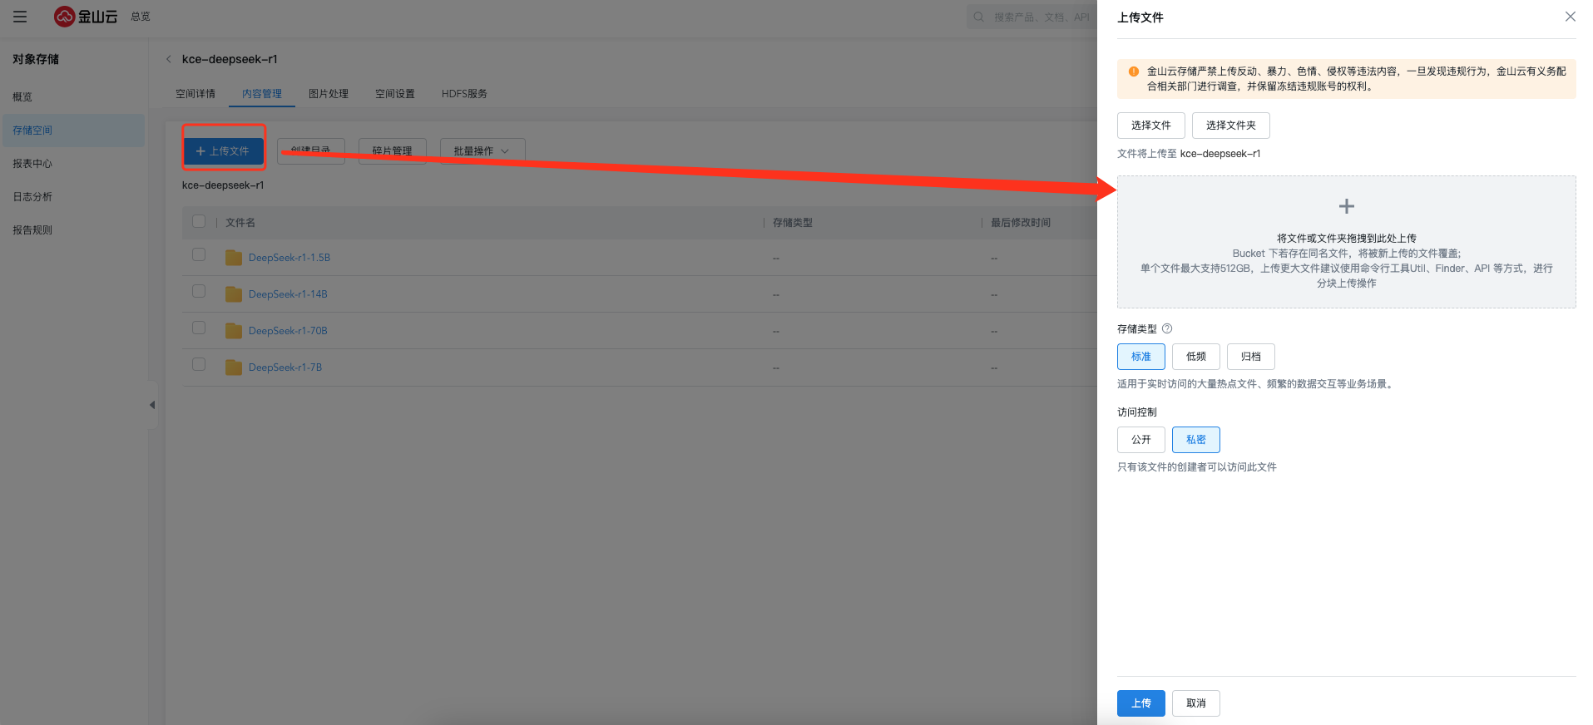This screenshot has width=1593, height=725.
Task: Open the DeepSeek-r1-14B folder icon
Action: tap(234, 294)
